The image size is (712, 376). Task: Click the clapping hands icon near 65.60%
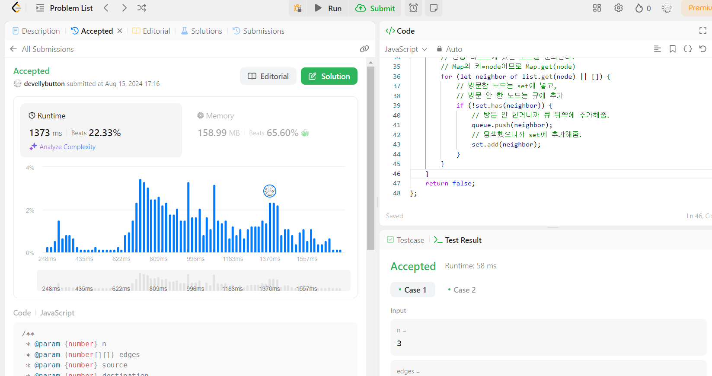pos(305,133)
